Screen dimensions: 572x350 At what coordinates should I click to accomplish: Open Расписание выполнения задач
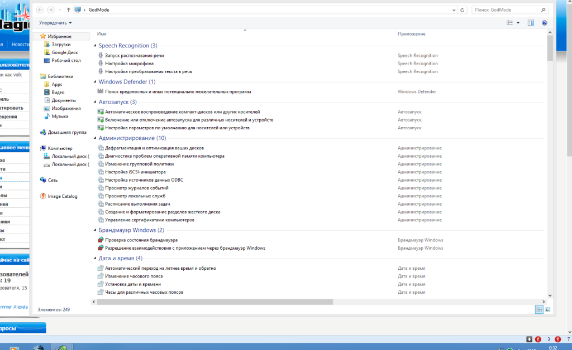[137, 204]
